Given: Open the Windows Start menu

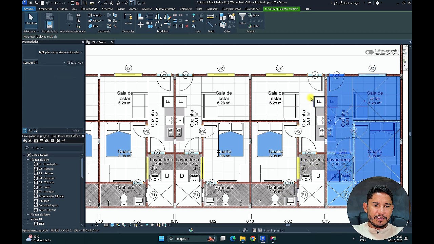Looking at the screenshot, I should [161, 239].
